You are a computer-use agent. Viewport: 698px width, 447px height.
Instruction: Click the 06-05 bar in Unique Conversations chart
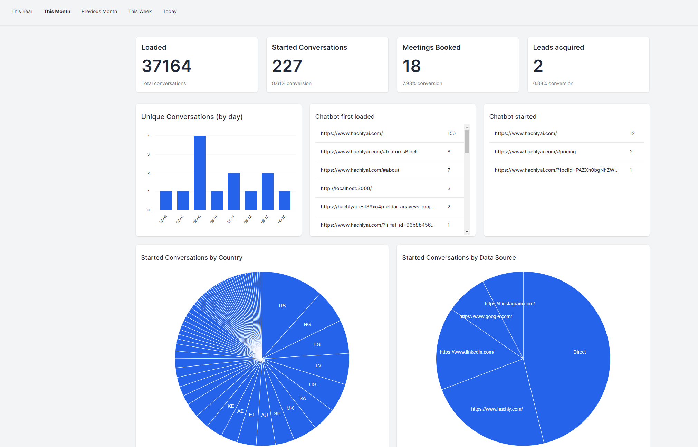point(200,173)
